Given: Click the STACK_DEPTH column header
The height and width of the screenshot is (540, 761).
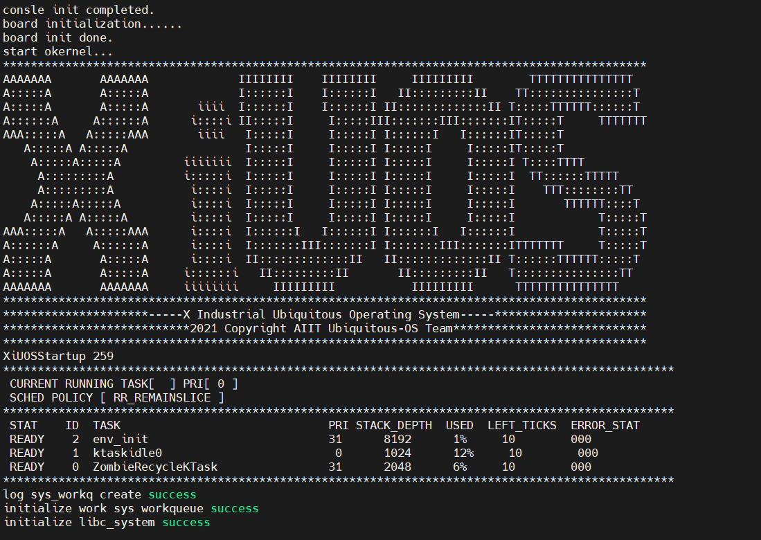Looking at the screenshot, I should tap(393, 426).
